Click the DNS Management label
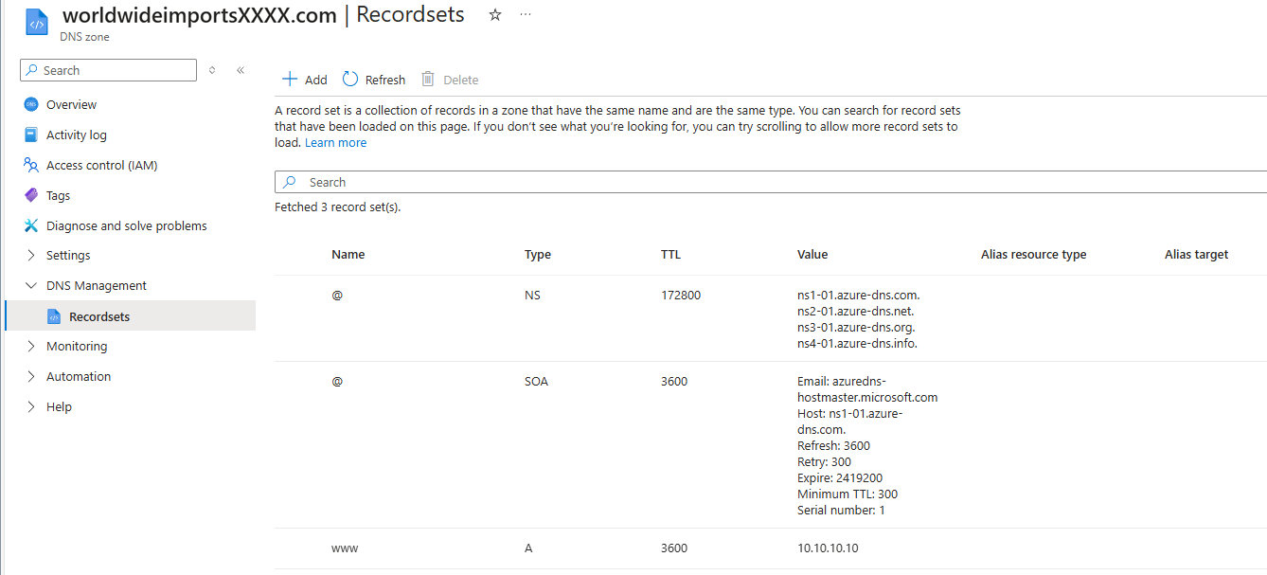Image resolution: width=1267 pixels, height=575 pixels. pyautogui.click(x=97, y=286)
